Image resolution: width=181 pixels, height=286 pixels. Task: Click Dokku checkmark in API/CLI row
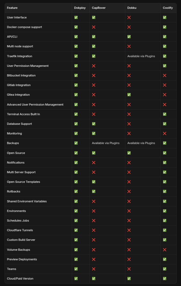(x=129, y=37)
